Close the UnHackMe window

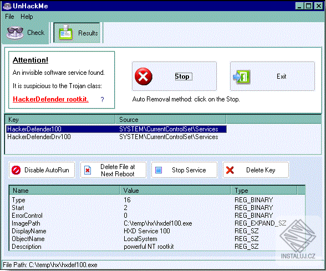(x=318, y=6)
